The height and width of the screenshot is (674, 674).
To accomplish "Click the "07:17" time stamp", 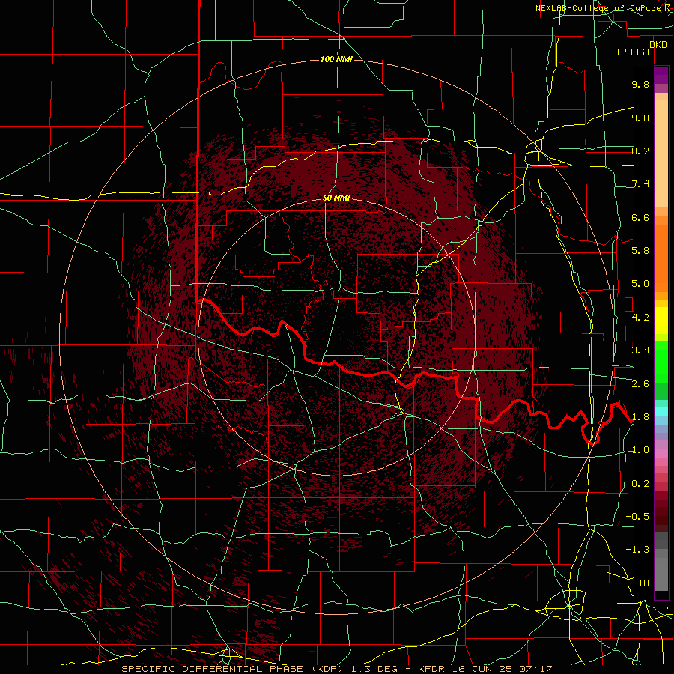I will [535, 669].
